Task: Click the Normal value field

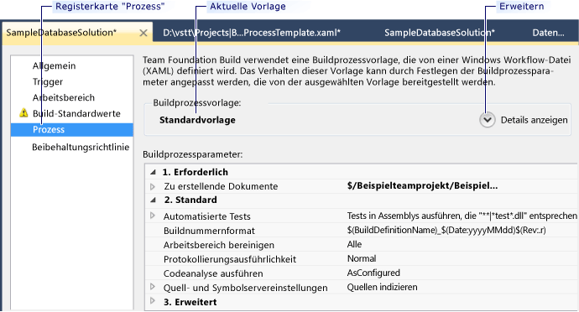Action: 362,258
